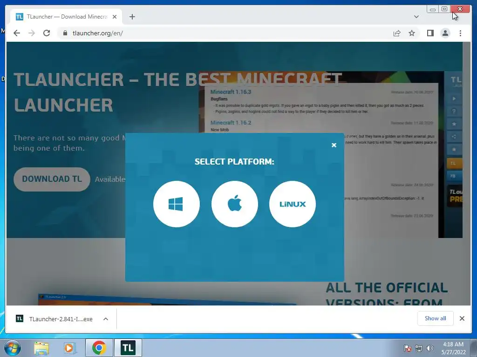477x357 pixels.
Task: Click the 4:18 AM clock in the tray
Action: tap(453, 344)
